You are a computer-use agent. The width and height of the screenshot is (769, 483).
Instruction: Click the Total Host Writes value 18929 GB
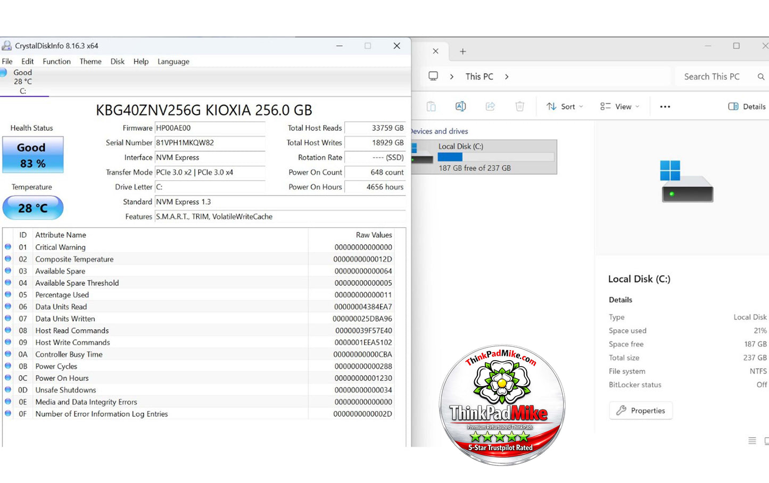point(375,143)
